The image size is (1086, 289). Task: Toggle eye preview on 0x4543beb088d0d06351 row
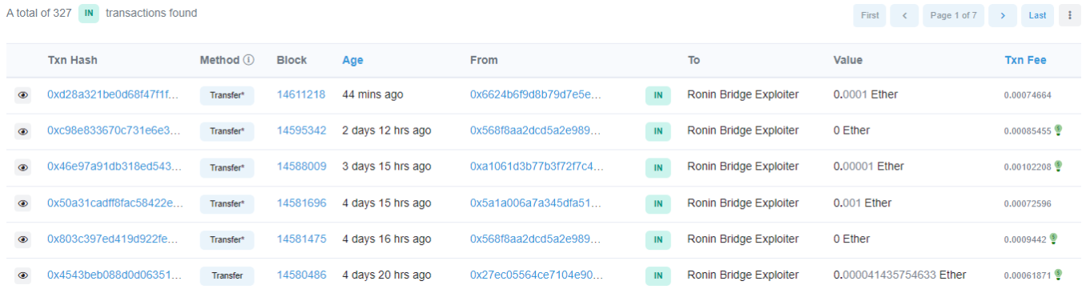click(x=23, y=275)
